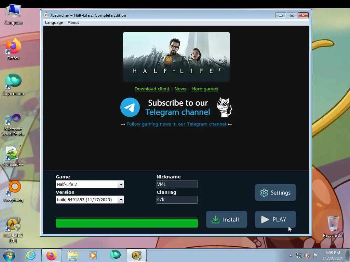Open the More games link
The width and height of the screenshot is (350, 262).
205,89
